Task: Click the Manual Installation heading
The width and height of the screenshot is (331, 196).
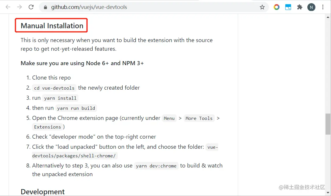Action: pyautogui.click(x=52, y=26)
